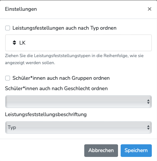Click the arrows of the Typ select box

click(x=148, y=128)
